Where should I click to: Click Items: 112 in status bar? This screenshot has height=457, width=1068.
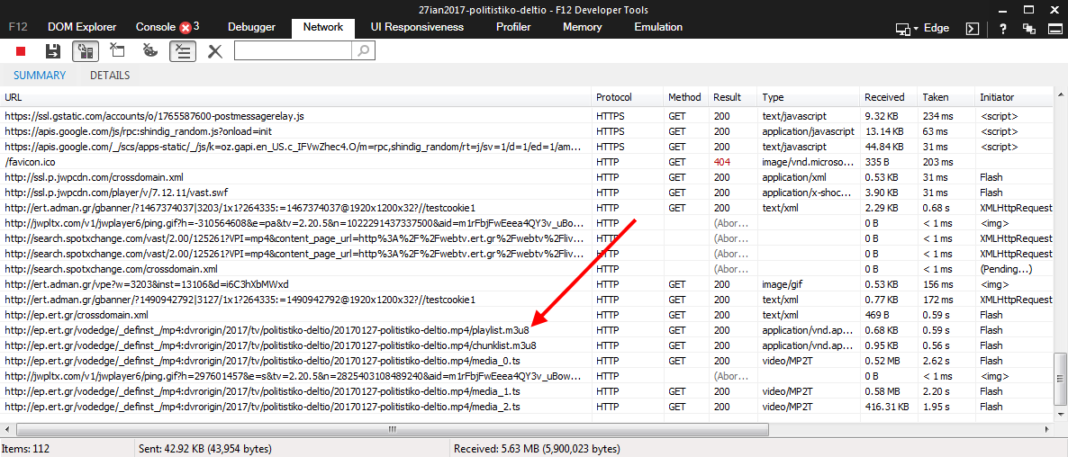(27, 449)
